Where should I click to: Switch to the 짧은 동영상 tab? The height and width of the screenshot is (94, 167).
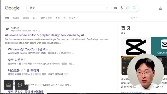click(46, 18)
